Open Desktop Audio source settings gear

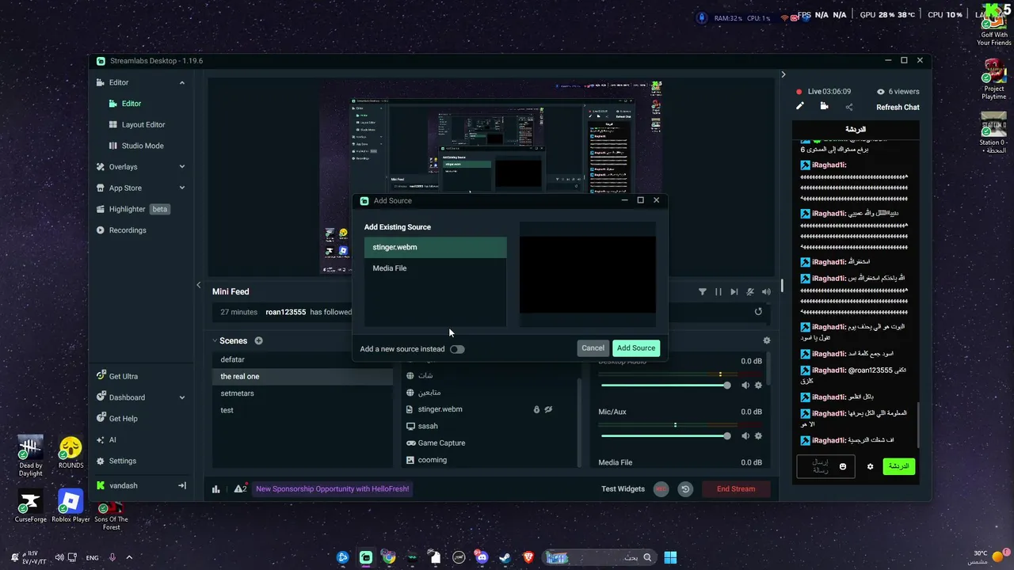[758, 386]
